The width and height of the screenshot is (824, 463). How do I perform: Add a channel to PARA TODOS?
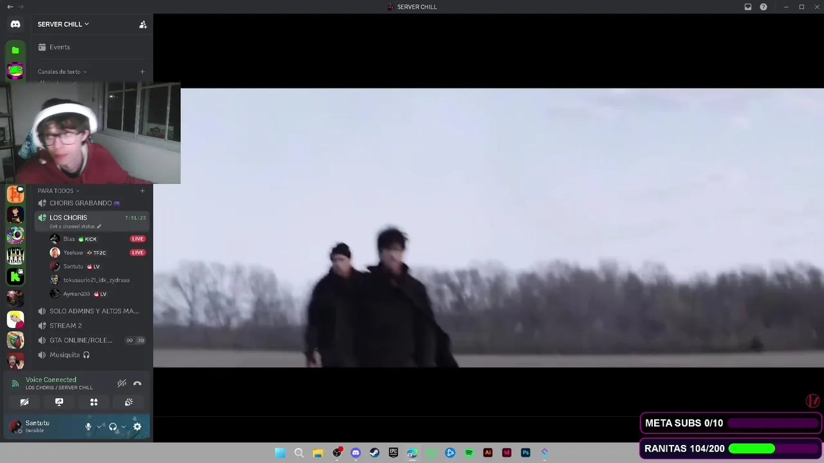click(x=142, y=191)
